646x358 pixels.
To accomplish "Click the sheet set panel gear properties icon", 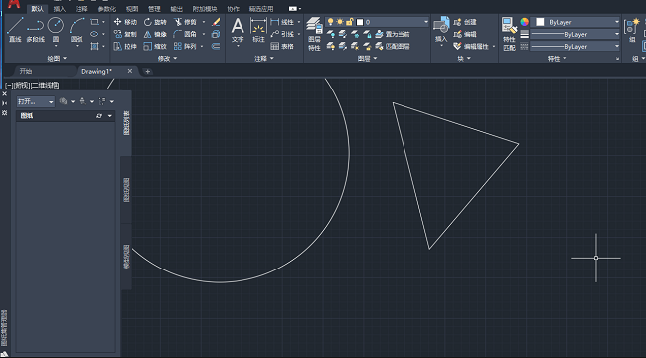I will click(5, 113).
